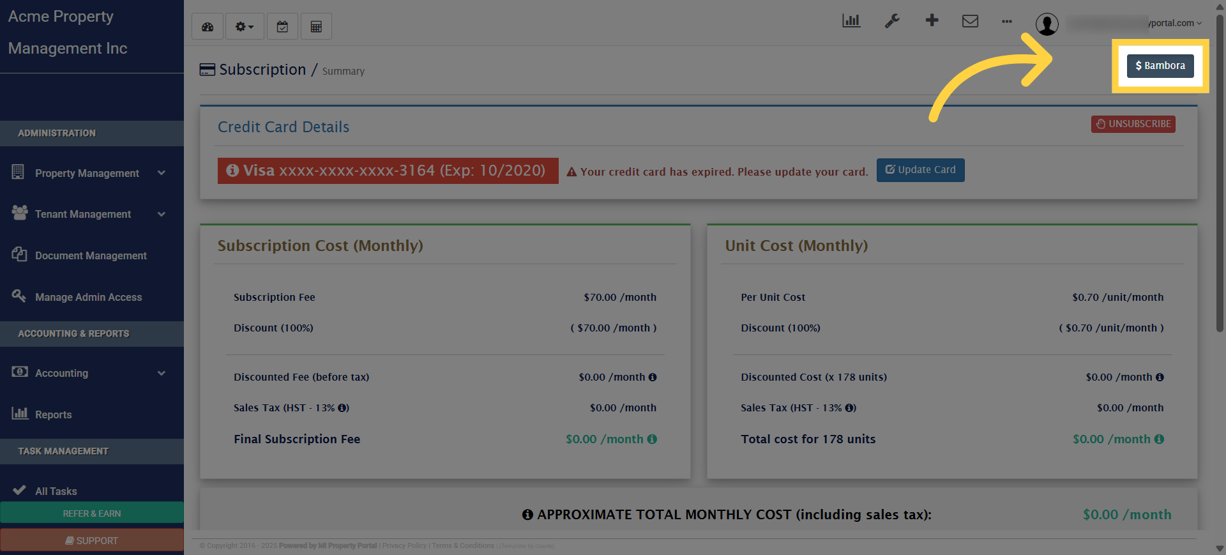
Task: Click the vertical page scrollbar
Action: click(1220, 172)
